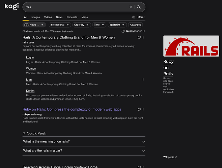Viewport: 222px width, 168px height.
Task: Open the News lens dropdown arrow
Action: pyautogui.click(x=42, y=25)
